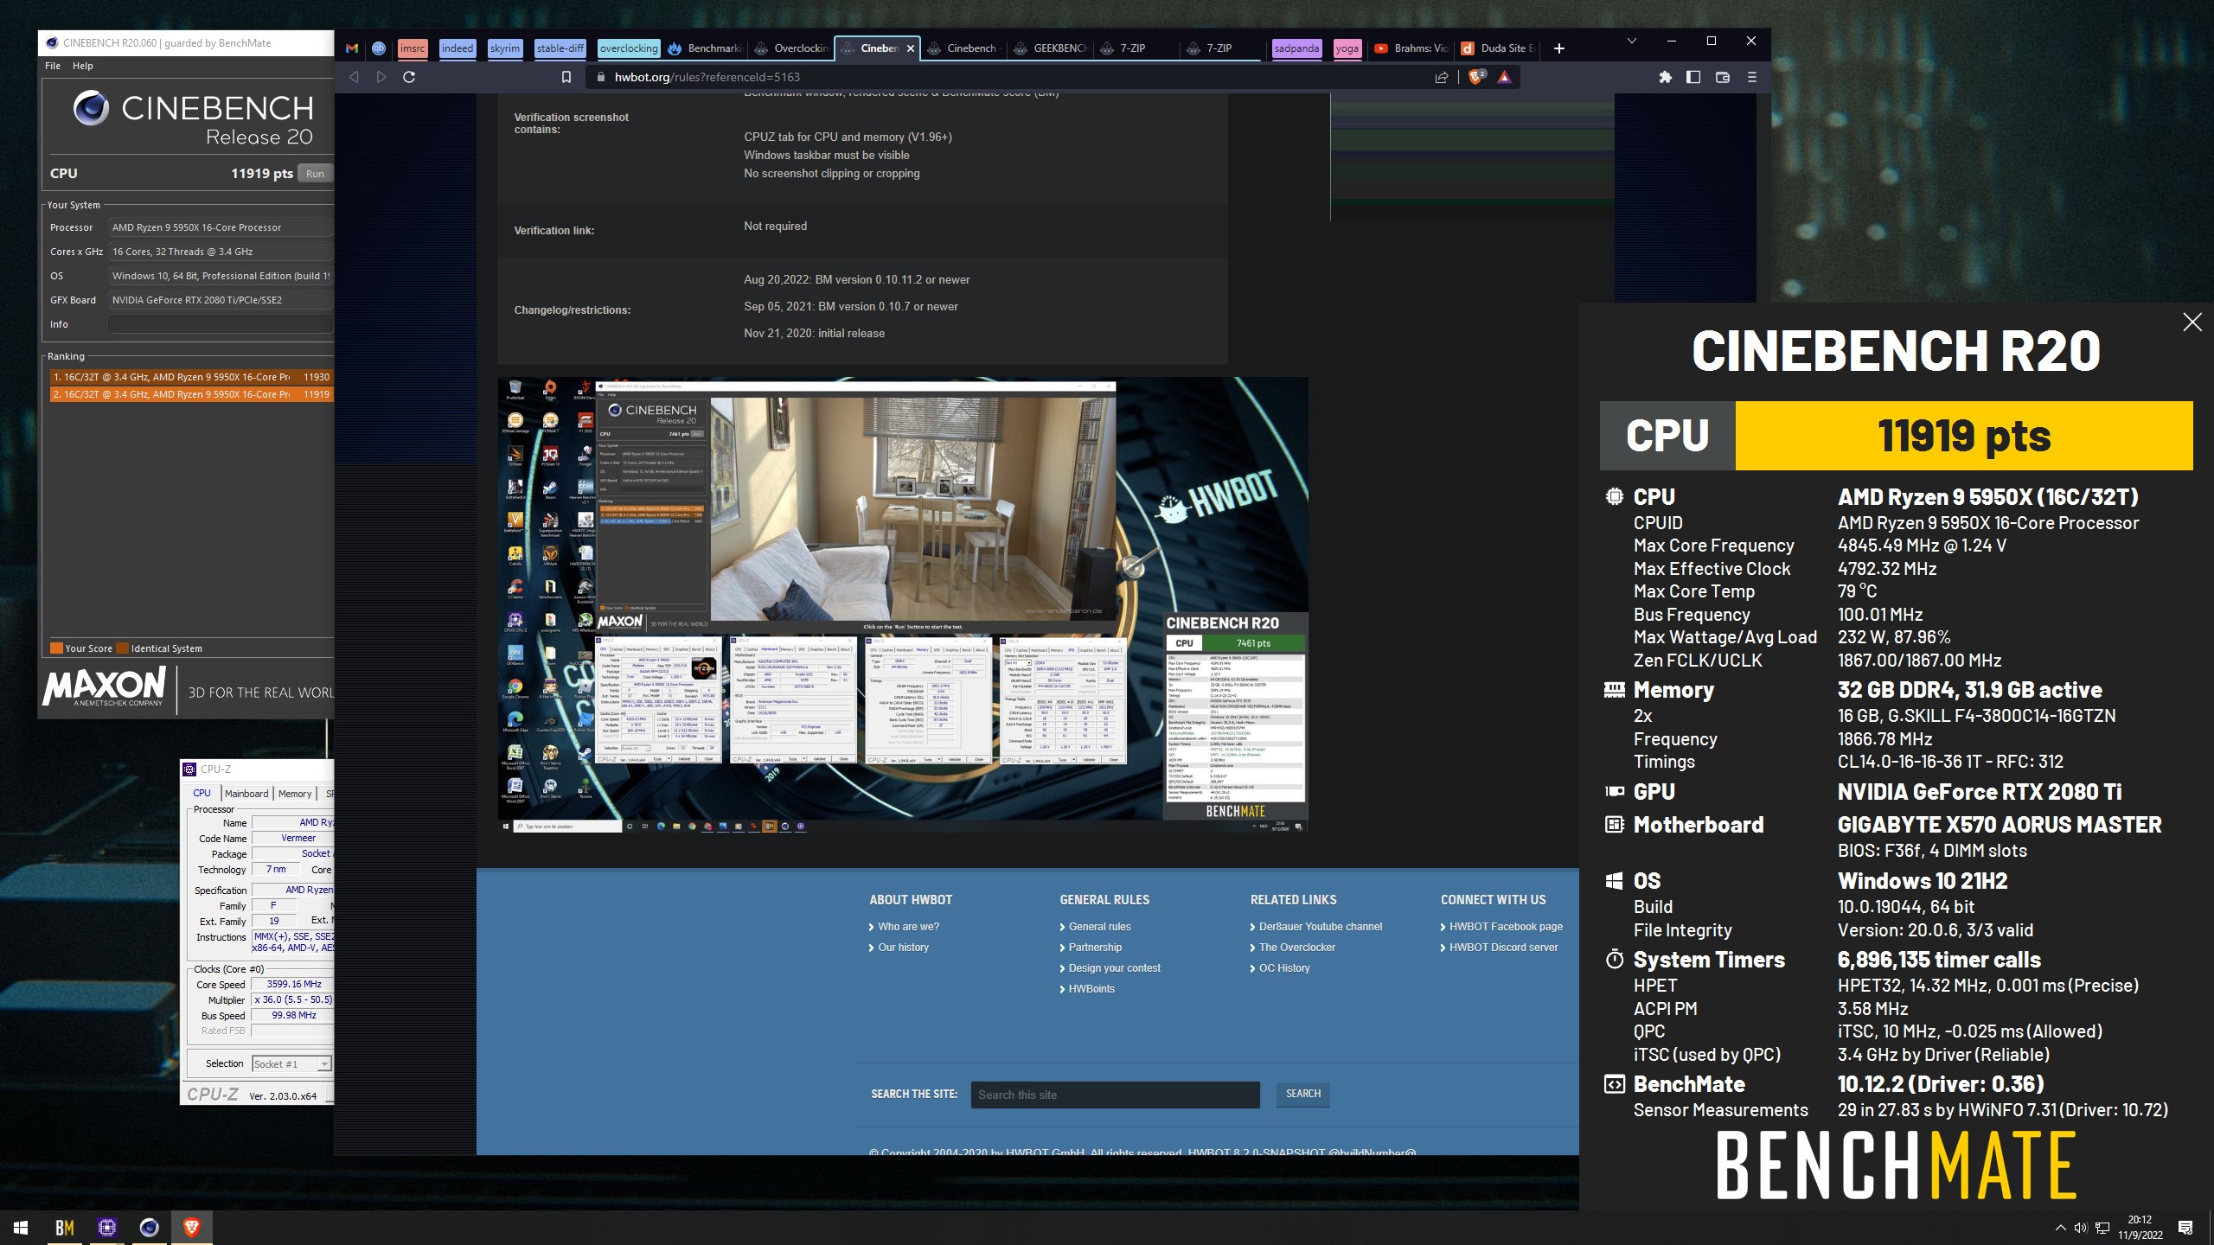Image resolution: width=2214 pixels, height=1245 pixels.
Task: Switch to Brave in the taskbar
Action: 192,1227
